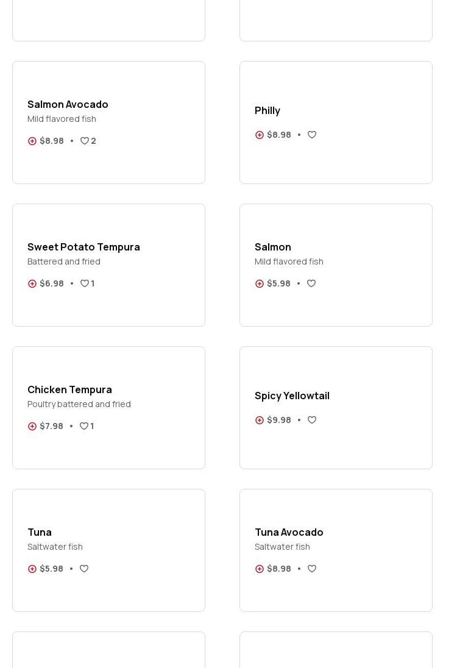Add Chicken Tempura to the order
Image resolution: width=457 pixels, height=668 pixels.
pyautogui.click(x=32, y=426)
